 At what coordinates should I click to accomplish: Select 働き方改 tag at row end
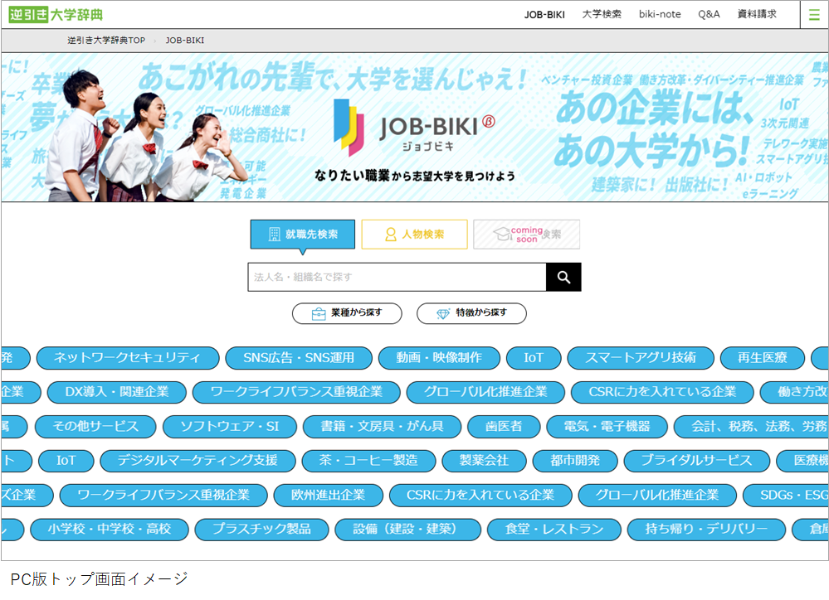[795, 393]
